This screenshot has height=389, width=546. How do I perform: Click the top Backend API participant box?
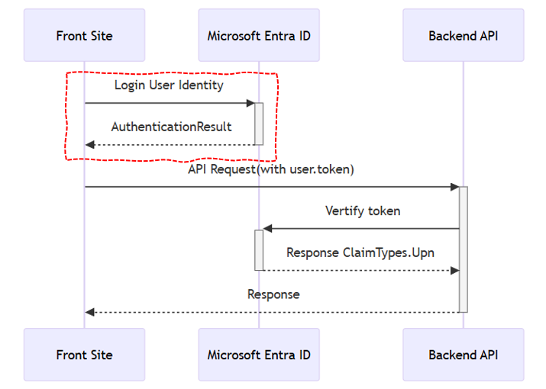point(463,35)
